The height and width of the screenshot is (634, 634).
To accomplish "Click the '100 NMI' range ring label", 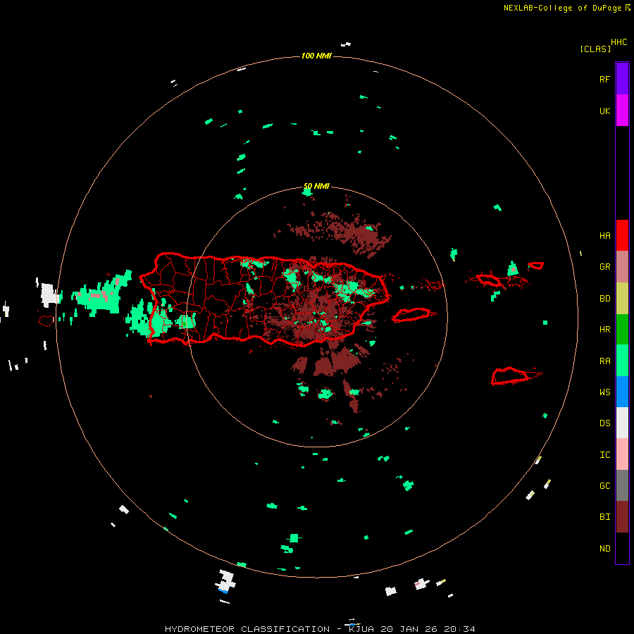I will pyautogui.click(x=316, y=56).
